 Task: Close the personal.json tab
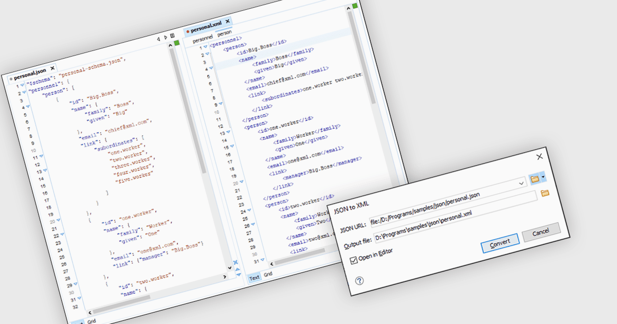click(x=52, y=68)
